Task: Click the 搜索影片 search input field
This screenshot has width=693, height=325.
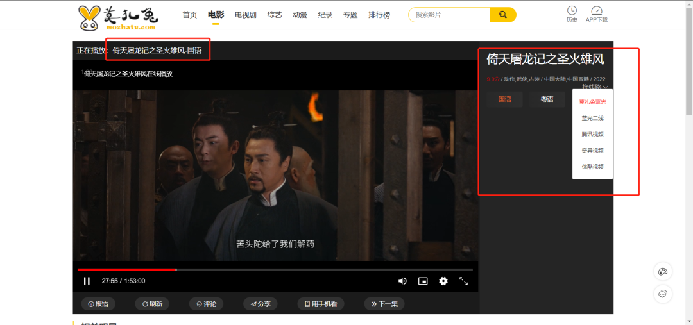Action: (449, 15)
